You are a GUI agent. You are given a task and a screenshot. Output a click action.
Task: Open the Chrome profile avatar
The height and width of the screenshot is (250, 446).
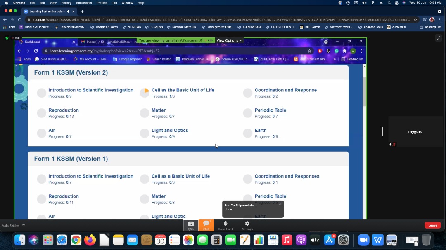point(432,20)
